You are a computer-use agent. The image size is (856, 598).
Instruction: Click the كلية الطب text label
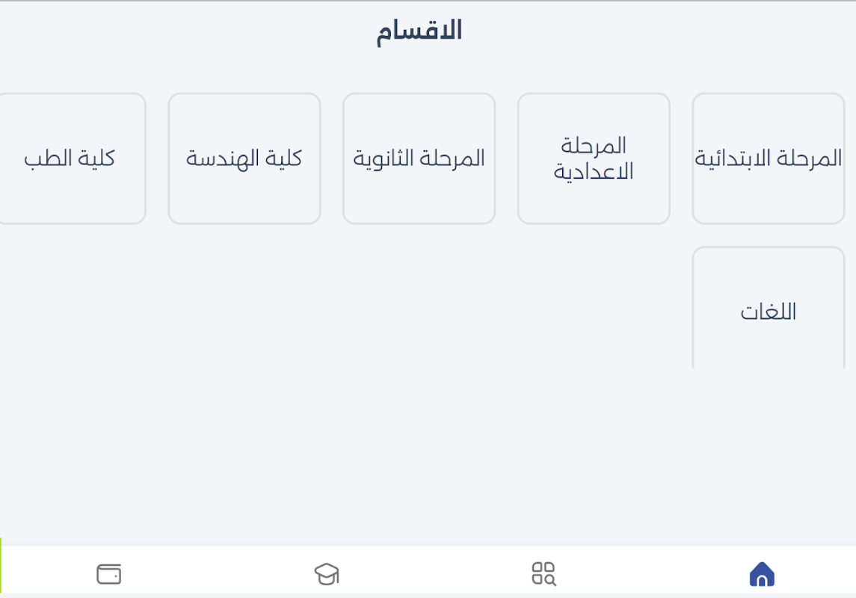tap(70, 158)
